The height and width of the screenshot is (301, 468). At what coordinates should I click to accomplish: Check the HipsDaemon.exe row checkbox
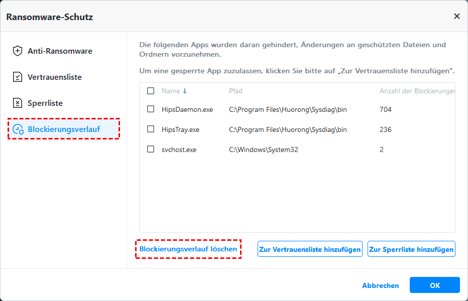pyautogui.click(x=151, y=109)
